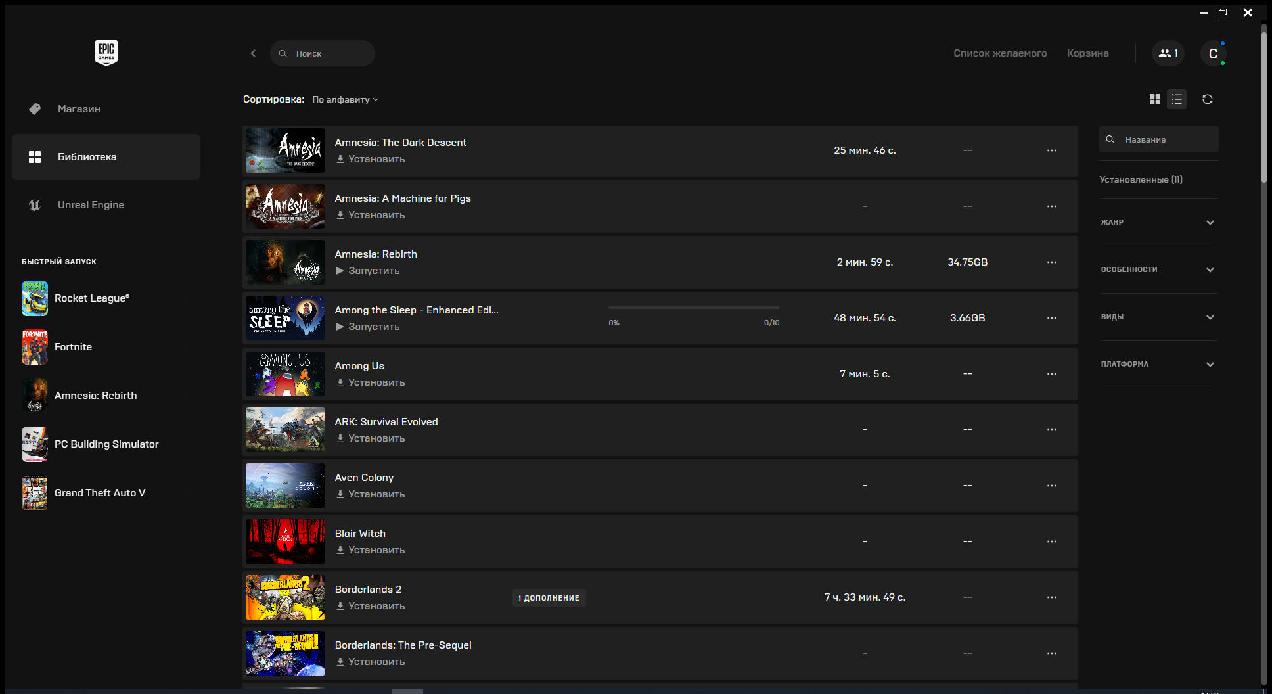Launch Rocket League from quick launch

click(92, 298)
